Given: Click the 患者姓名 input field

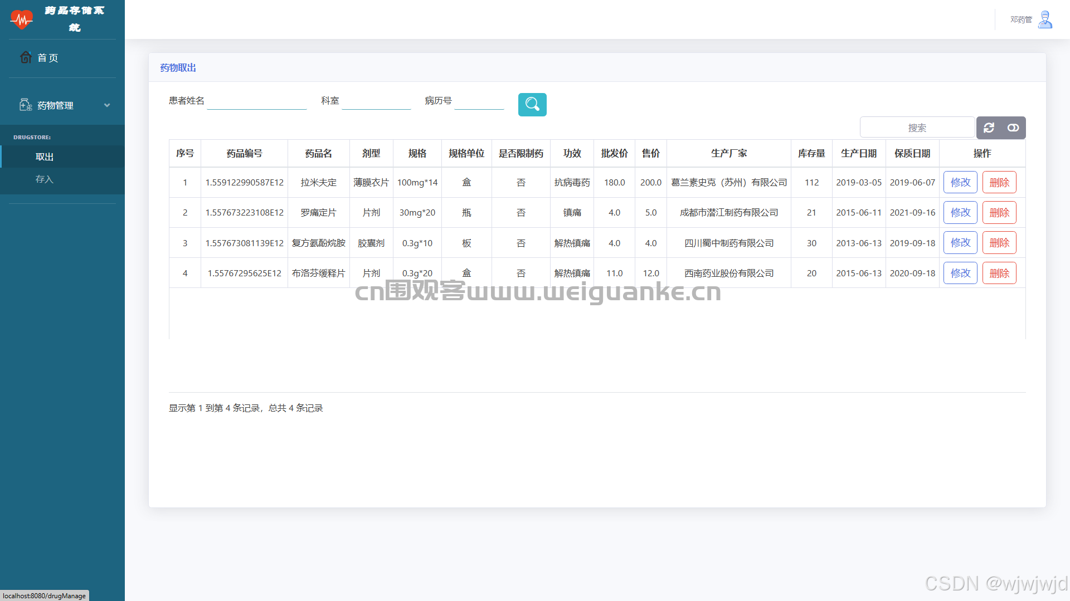Looking at the screenshot, I should (257, 101).
